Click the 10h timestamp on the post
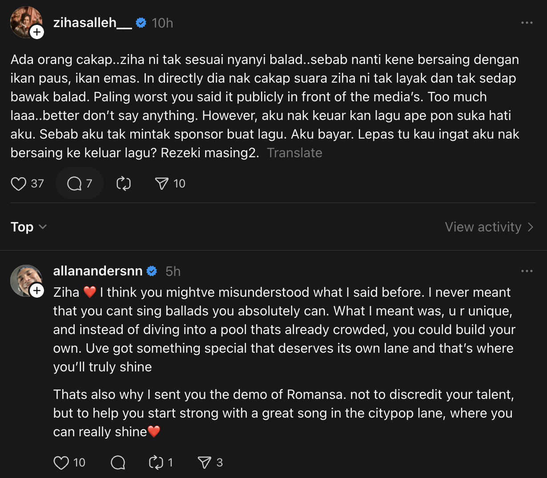 point(162,23)
